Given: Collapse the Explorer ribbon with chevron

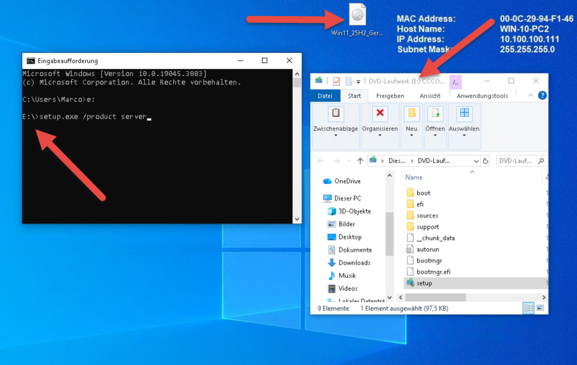Looking at the screenshot, I should coord(531,96).
